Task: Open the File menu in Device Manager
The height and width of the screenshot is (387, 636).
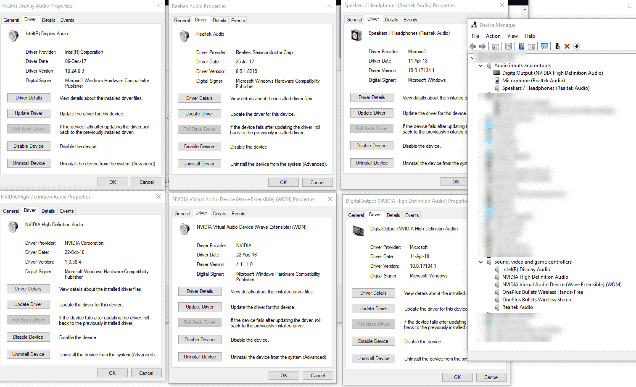Action: 475,36
